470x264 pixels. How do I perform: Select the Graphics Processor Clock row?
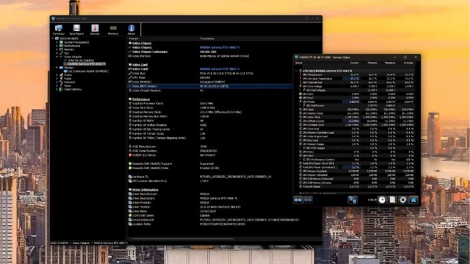coord(210,103)
